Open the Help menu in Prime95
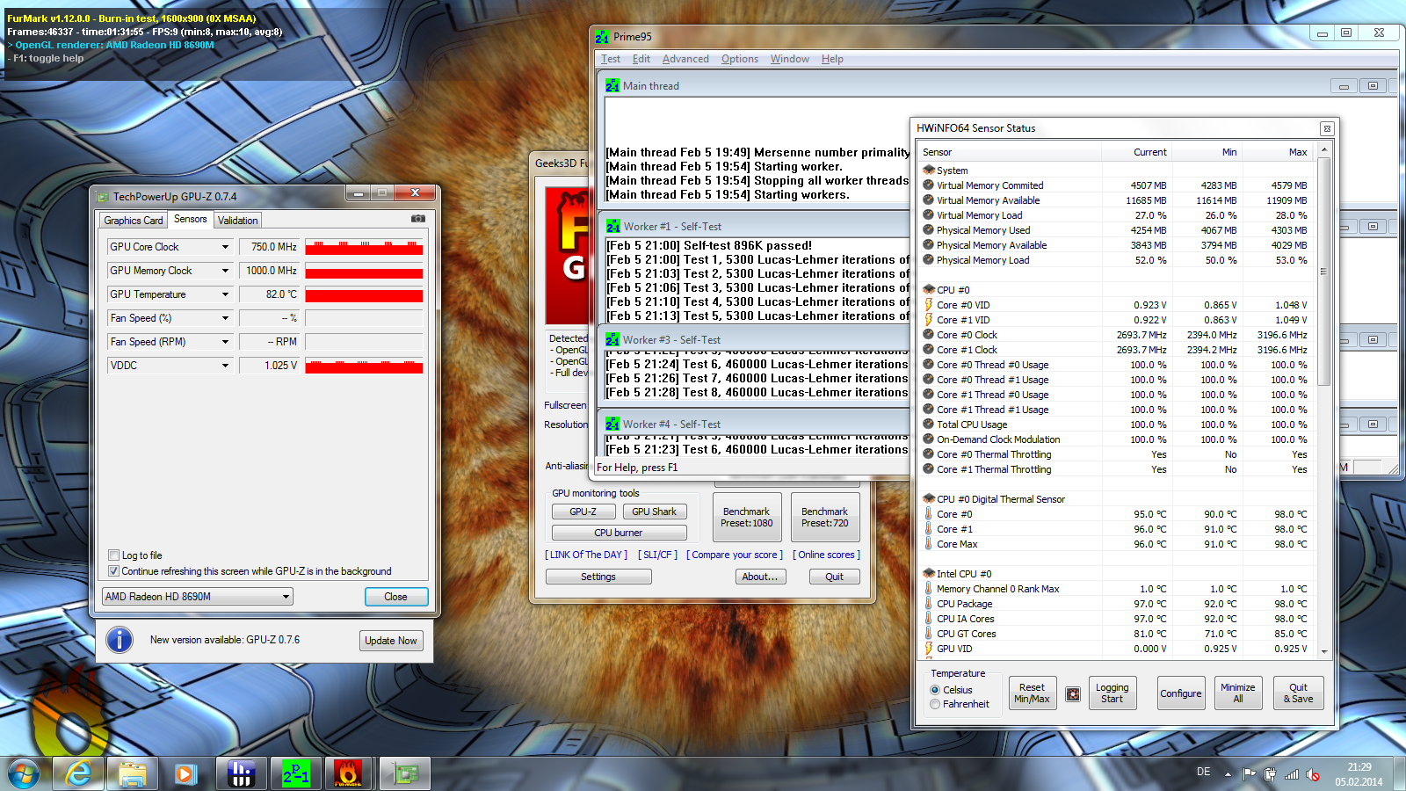Viewport: 1406px width, 791px height. pos(832,59)
